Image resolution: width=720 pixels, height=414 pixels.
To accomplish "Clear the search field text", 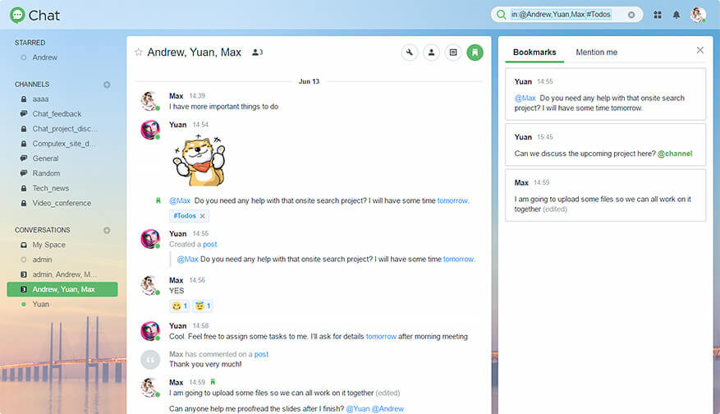I will 631,15.
